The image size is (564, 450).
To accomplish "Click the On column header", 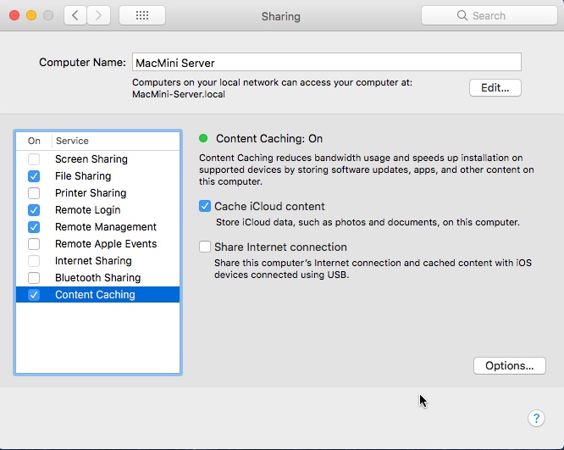I will pyautogui.click(x=34, y=141).
